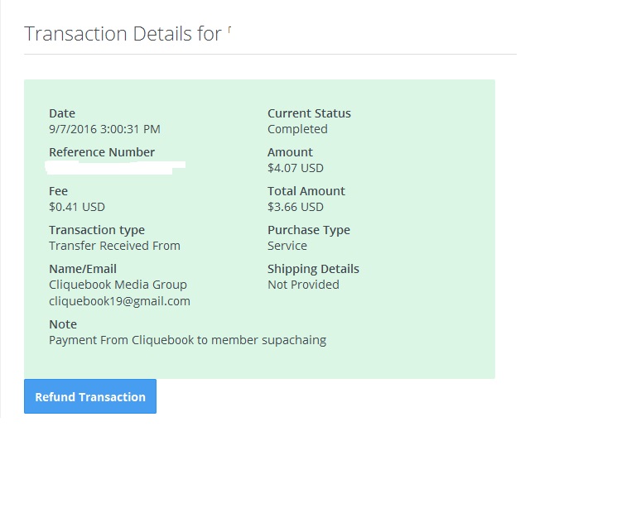Click the Service purchase type value
The width and height of the screenshot is (636, 508).
tap(287, 246)
